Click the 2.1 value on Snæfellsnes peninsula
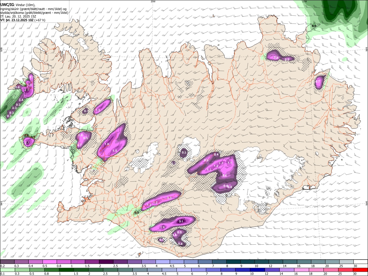368x276 pixels. point(28,142)
